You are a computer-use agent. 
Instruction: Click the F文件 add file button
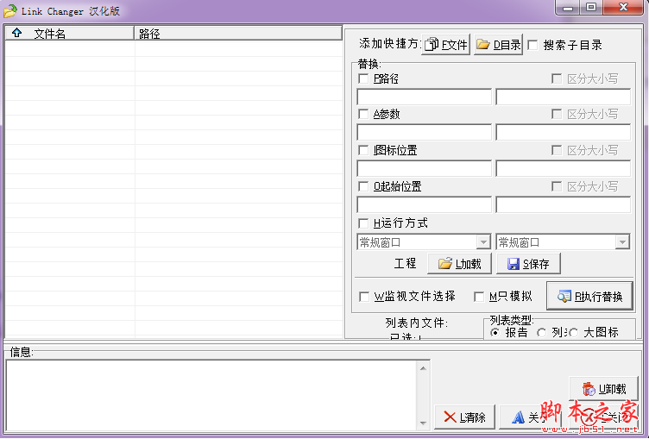(445, 44)
